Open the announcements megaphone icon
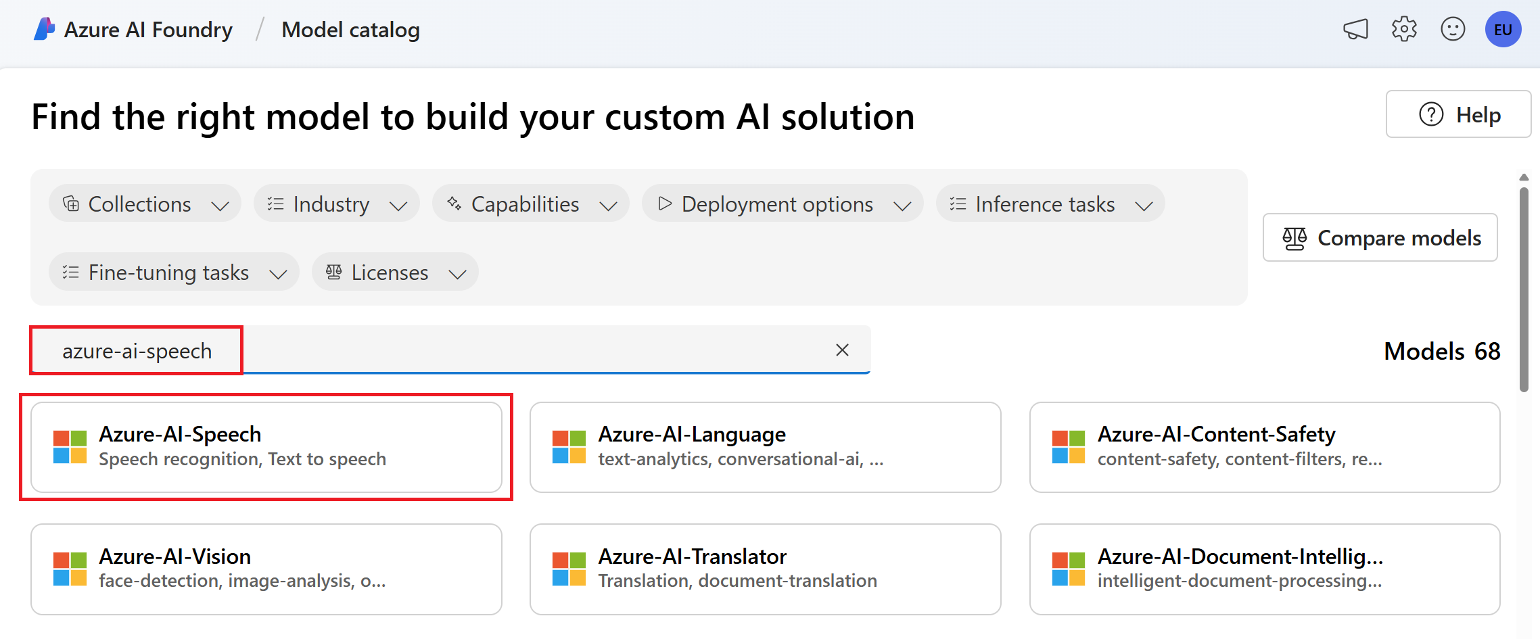The image size is (1540, 639). [x=1355, y=29]
